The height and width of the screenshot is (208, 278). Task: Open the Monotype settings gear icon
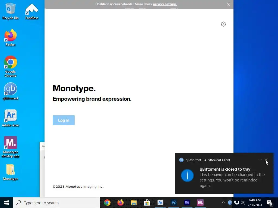click(x=223, y=24)
